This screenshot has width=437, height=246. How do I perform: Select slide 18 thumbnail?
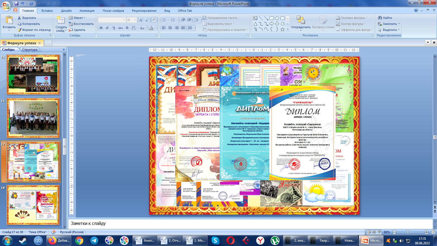click(x=33, y=205)
